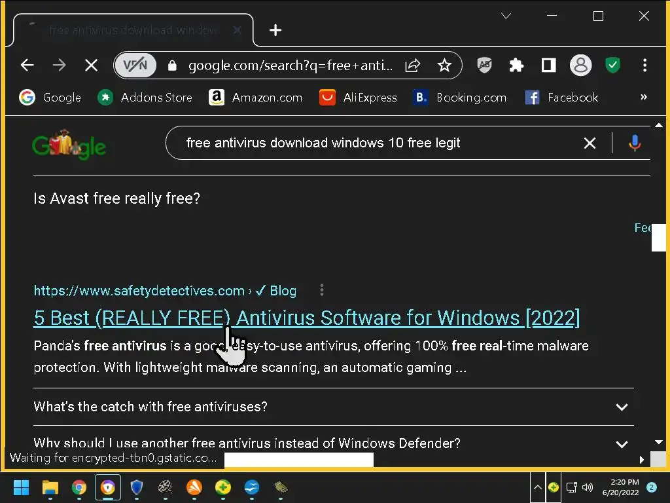Open the user profile avatar
Viewport: 670px width, 503px height.
(x=581, y=65)
